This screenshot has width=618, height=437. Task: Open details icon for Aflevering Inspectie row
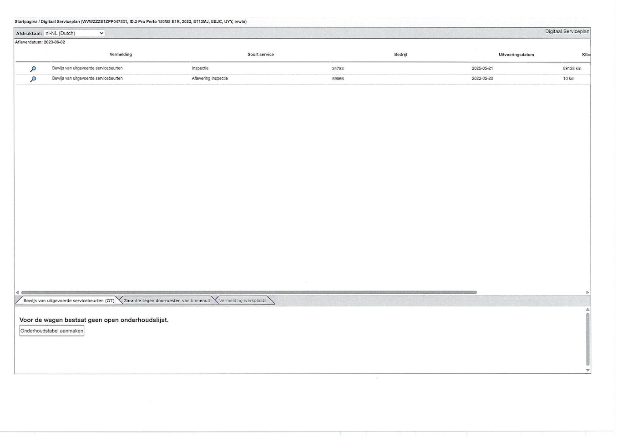[x=33, y=79]
